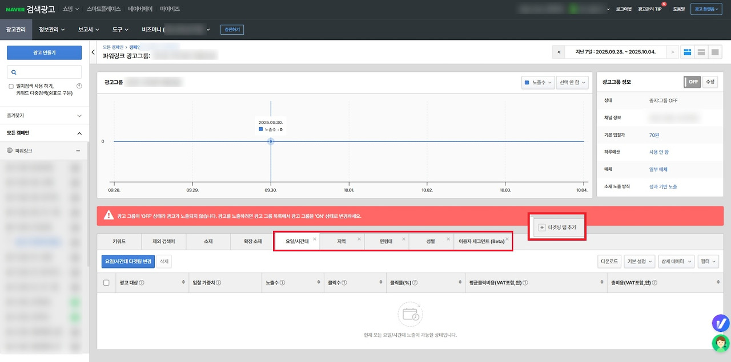Tick the select-all checkbox in table header
The image size is (731, 362).
pyautogui.click(x=106, y=282)
